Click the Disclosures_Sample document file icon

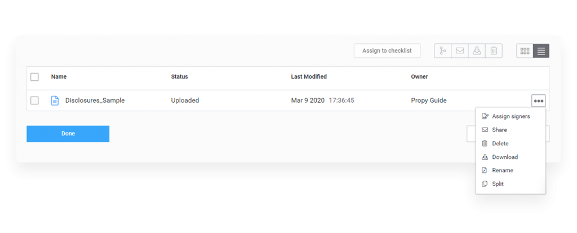click(55, 100)
